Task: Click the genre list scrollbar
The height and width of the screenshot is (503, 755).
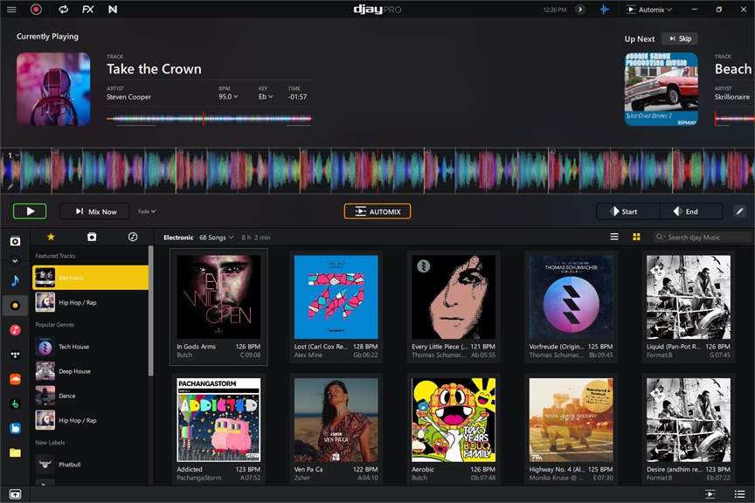Action: pyautogui.click(x=150, y=311)
